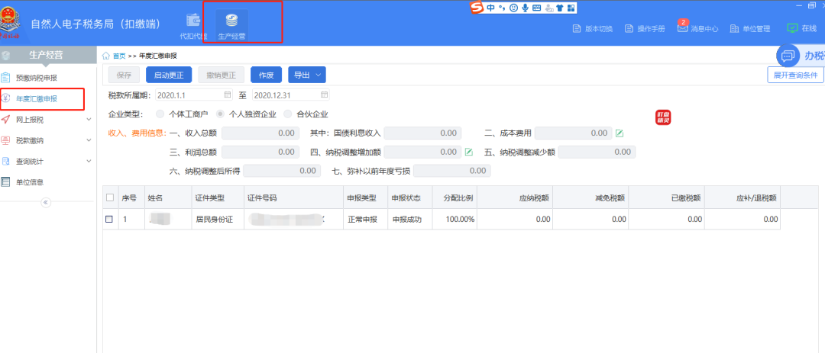Open calendar for start date 2020.1.1
Image resolution: width=825 pixels, height=353 pixels.
[228, 95]
